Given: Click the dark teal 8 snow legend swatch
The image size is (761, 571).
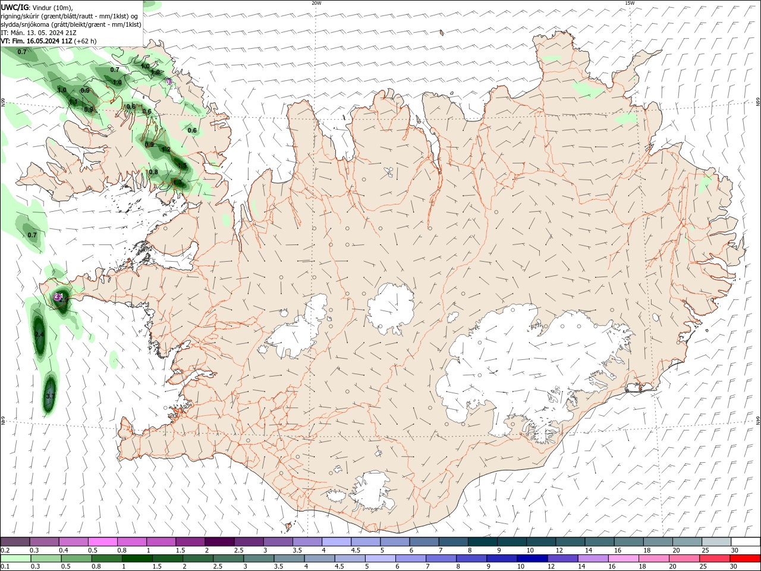Looking at the screenshot, I should (x=483, y=542).
